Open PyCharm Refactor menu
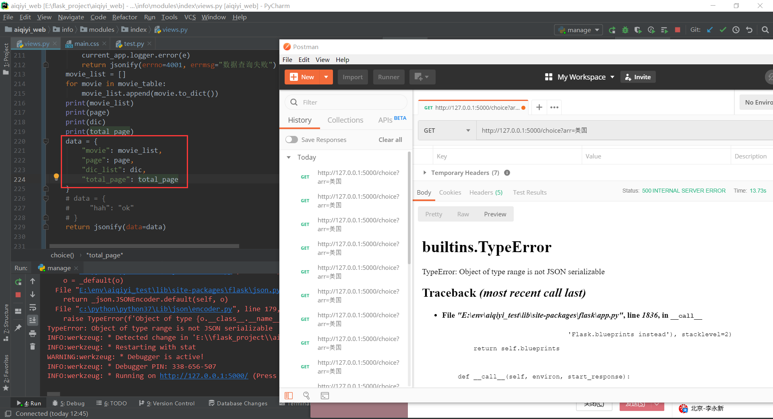Viewport: 773px width, 419px height. coord(124,17)
